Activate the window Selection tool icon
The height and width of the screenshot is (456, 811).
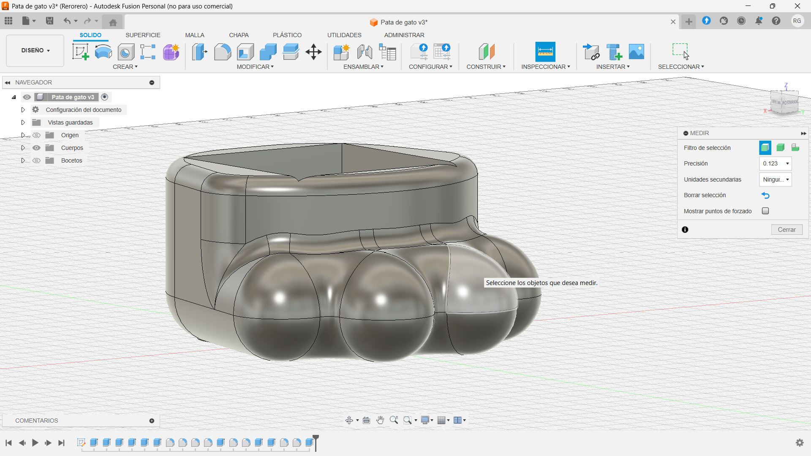tap(681, 52)
